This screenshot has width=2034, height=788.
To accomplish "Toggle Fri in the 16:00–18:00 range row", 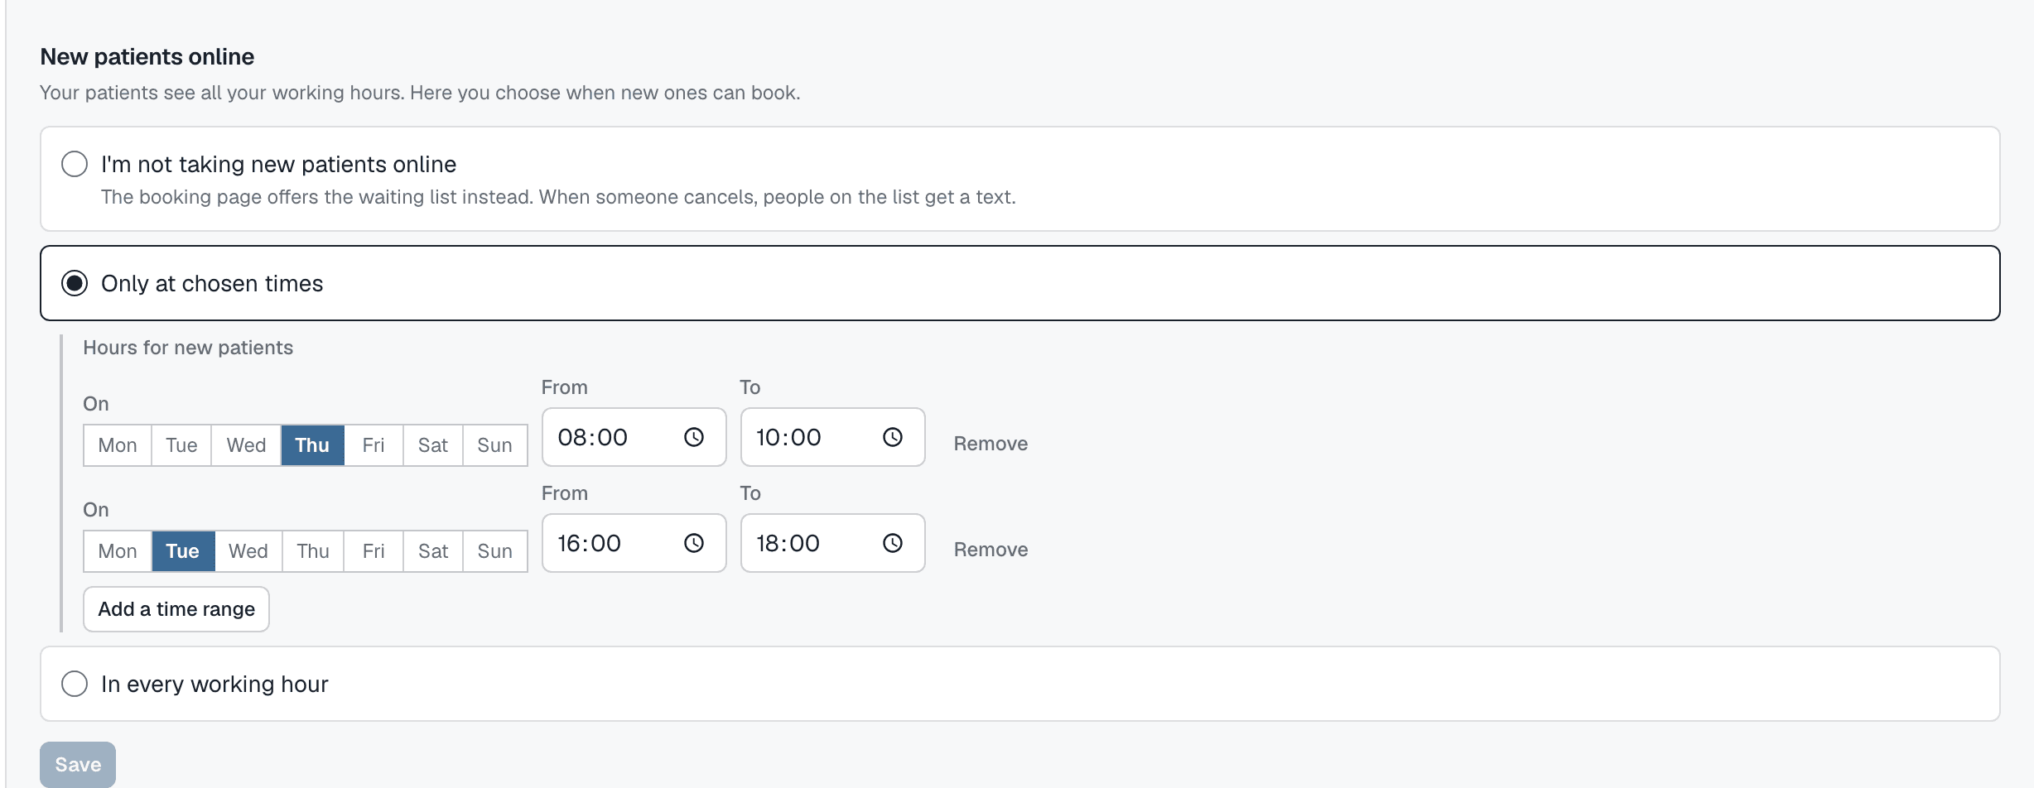I will click(x=374, y=551).
